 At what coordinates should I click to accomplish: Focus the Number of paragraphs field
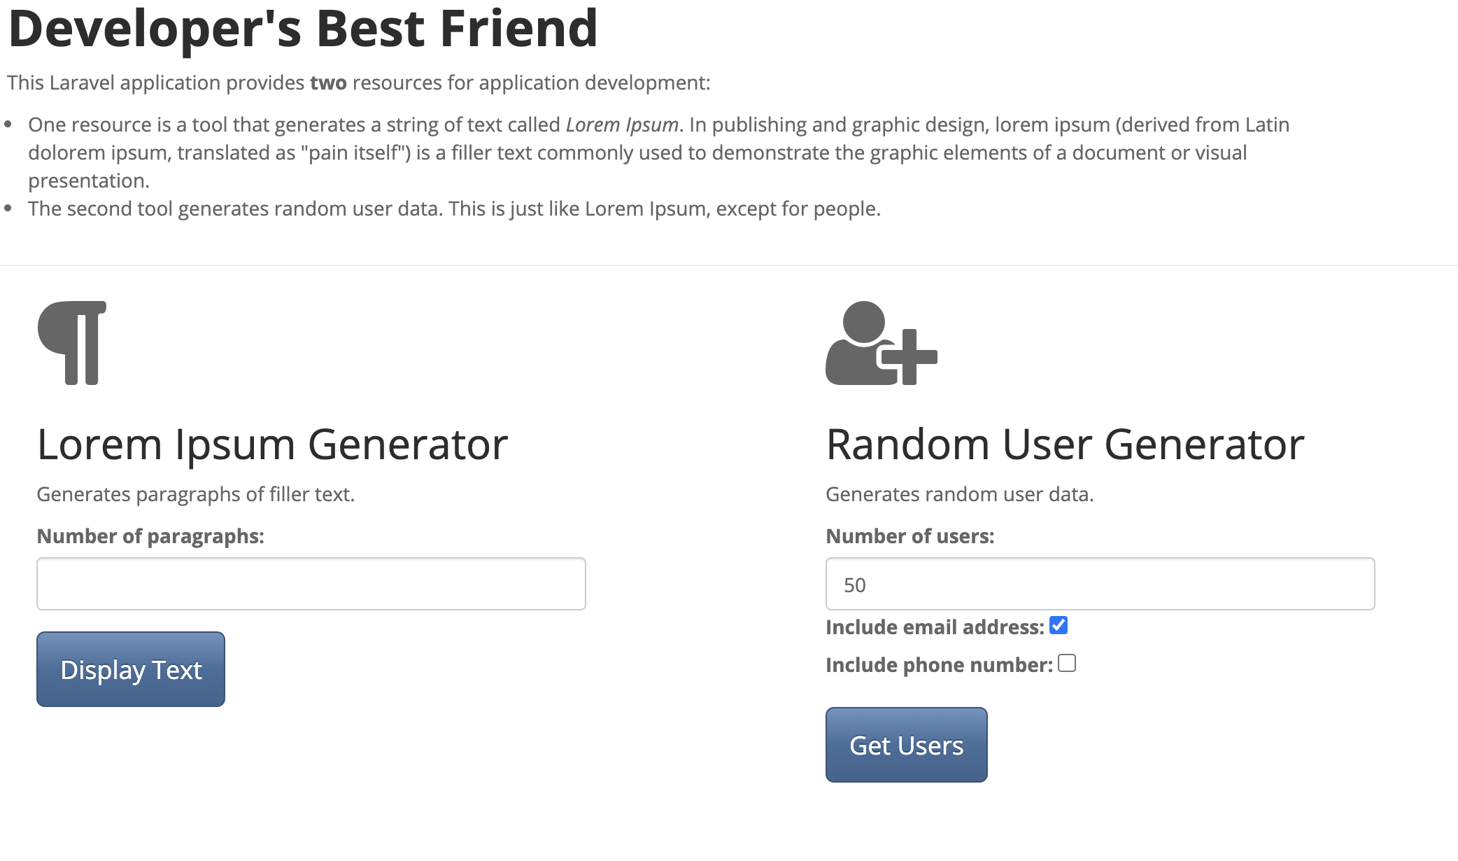pos(311,584)
